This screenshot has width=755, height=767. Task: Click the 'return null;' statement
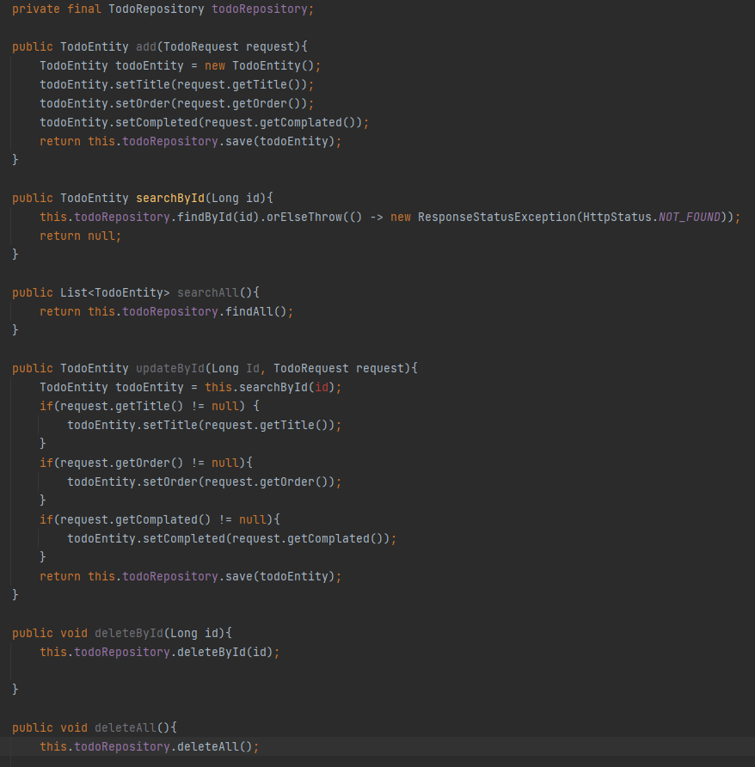coord(80,236)
